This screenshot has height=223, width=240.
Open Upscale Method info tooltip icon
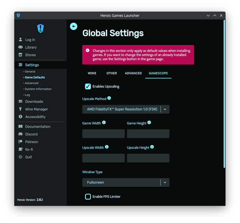pos(109,98)
